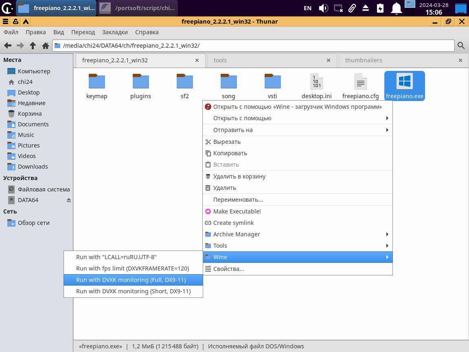Click the eject media tray icon
This screenshot has height=352, width=469.
click(366, 8)
